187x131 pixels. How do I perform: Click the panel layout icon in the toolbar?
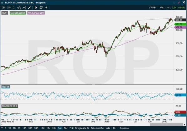click(x=41, y=7)
